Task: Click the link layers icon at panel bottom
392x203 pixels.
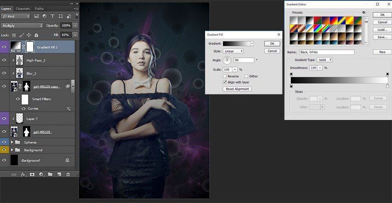Action: 14,174
